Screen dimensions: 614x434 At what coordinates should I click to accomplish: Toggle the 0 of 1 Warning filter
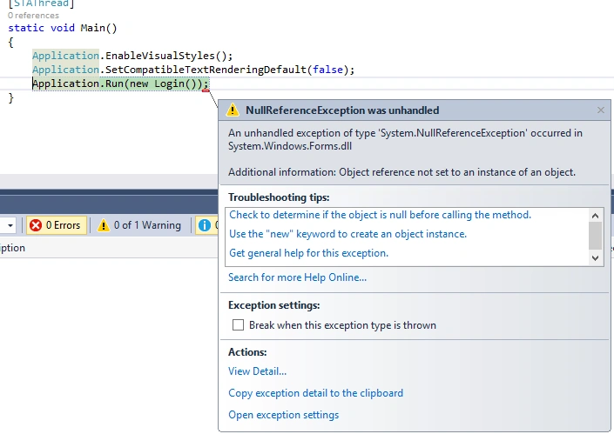point(140,225)
